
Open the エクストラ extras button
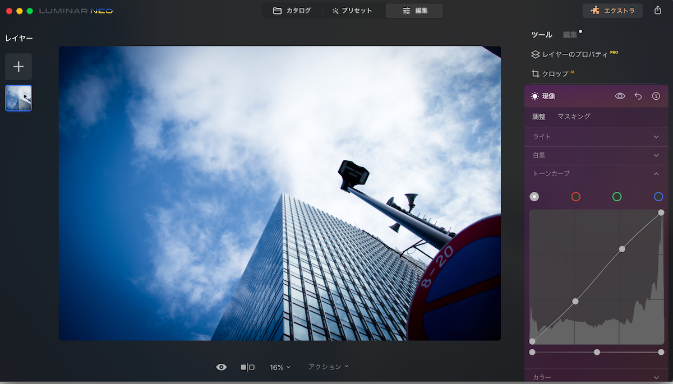click(x=612, y=11)
